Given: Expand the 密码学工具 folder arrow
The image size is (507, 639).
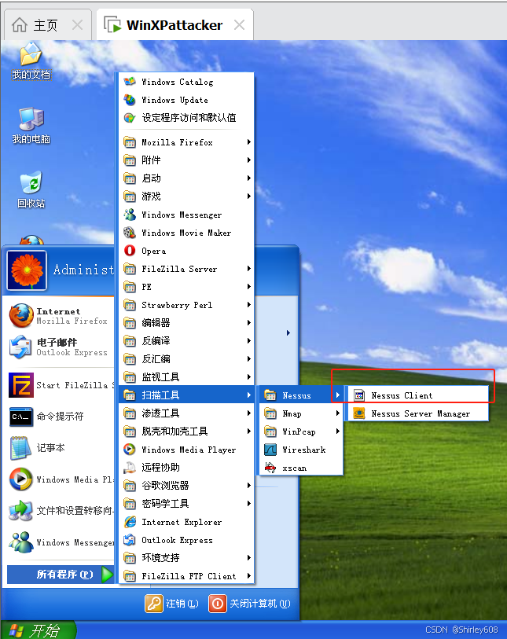Looking at the screenshot, I should [248, 504].
